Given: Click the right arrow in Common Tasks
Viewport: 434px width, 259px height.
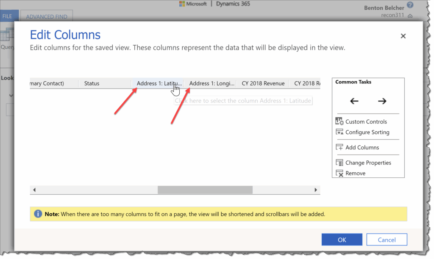Looking at the screenshot, I should [382, 101].
